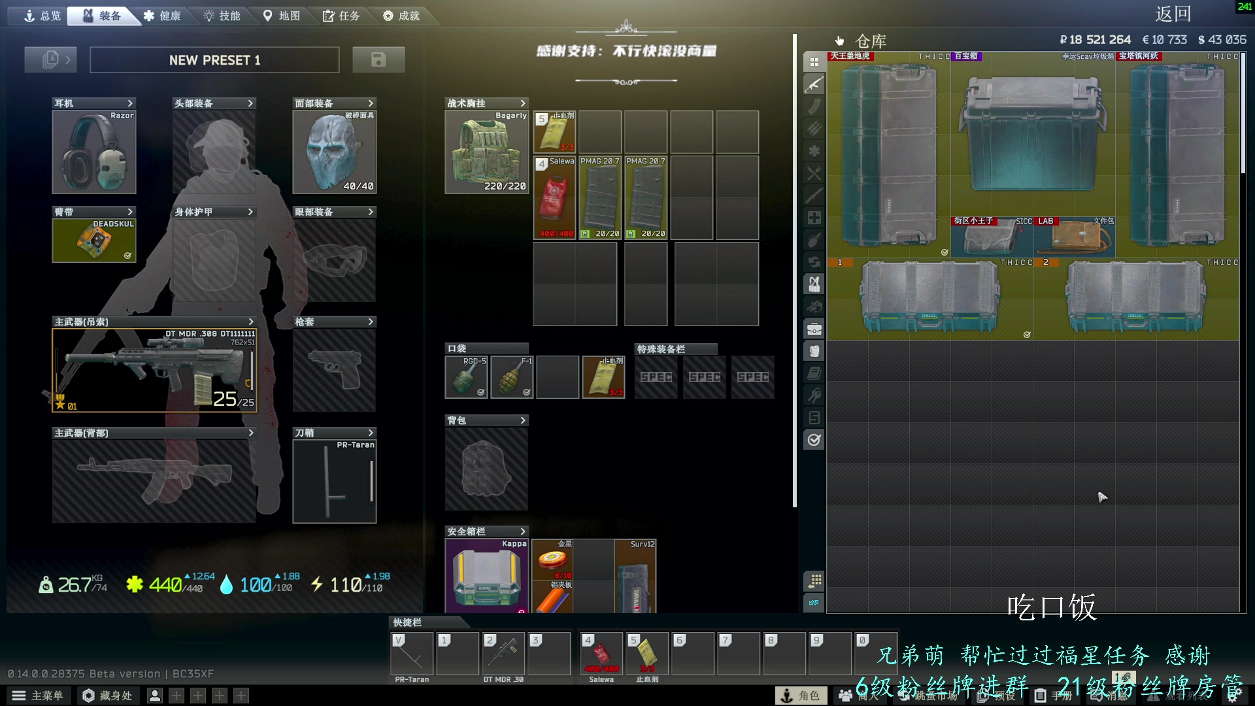Image resolution: width=1255 pixels, height=706 pixels.
Task: Expand the 安全箱栏 slot header arrow
Action: [523, 531]
